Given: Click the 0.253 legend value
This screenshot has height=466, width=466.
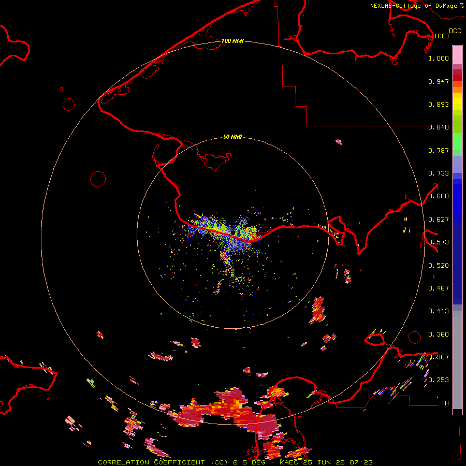Looking at the screenshot, I should pos(439,380).
